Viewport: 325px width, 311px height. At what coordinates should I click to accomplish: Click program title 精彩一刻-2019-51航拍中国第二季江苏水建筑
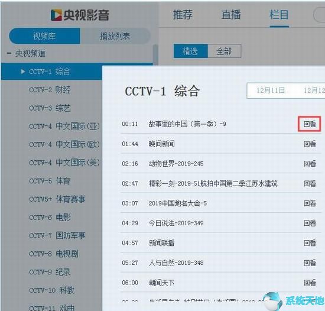coord(213,183)
